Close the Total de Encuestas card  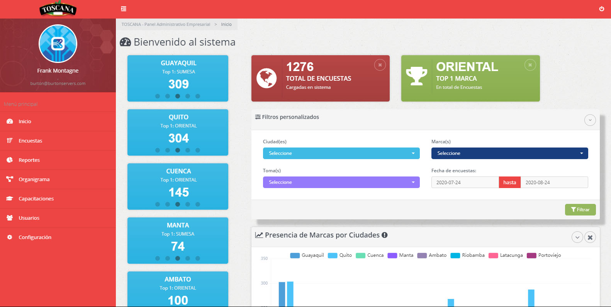[380, 65]
